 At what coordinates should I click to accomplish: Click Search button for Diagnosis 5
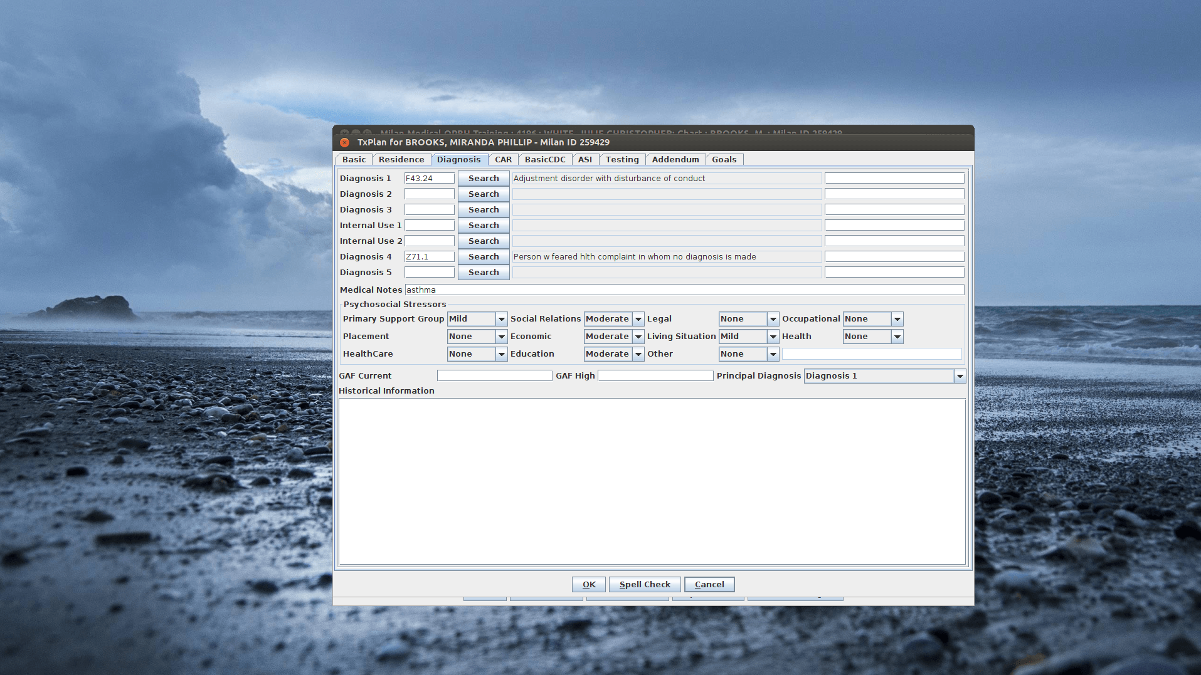click(x=484, y=273)
